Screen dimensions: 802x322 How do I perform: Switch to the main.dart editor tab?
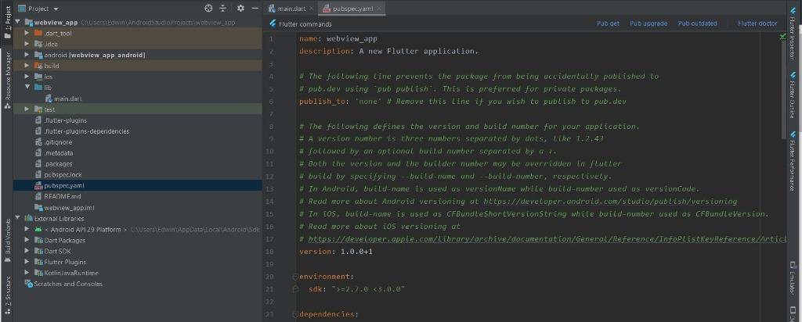(291, 9)
